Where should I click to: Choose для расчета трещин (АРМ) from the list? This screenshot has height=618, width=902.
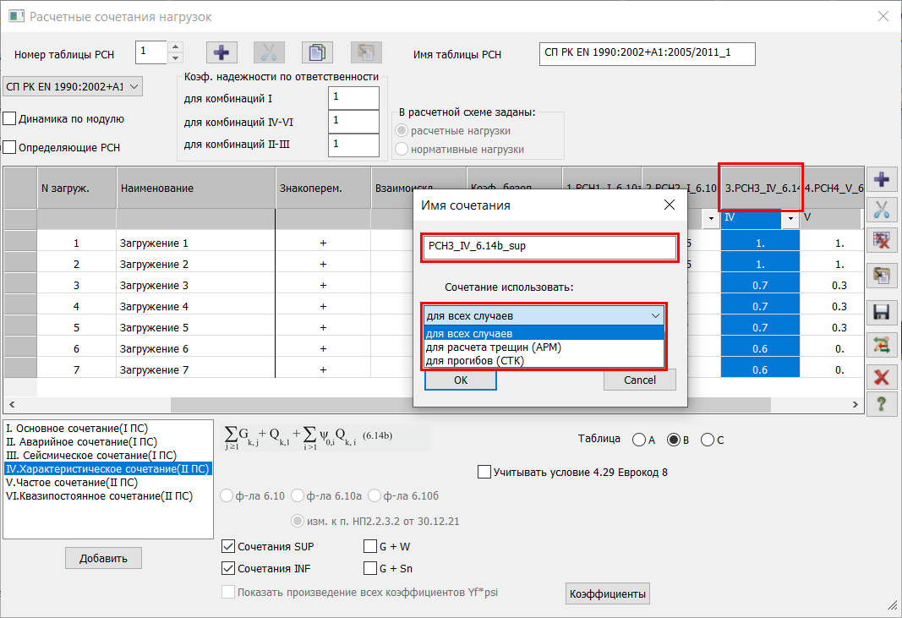point(492,347)
